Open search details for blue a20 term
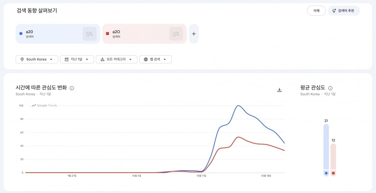This screenshot has width=376, height=193. click(90, 34)
